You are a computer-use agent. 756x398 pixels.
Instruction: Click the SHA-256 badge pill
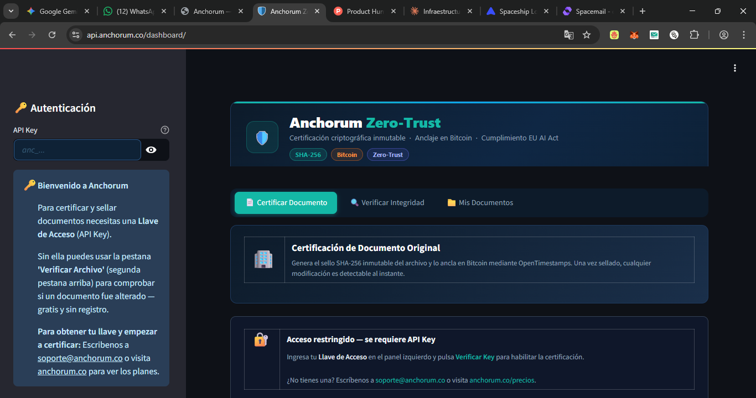coord(308,155)
